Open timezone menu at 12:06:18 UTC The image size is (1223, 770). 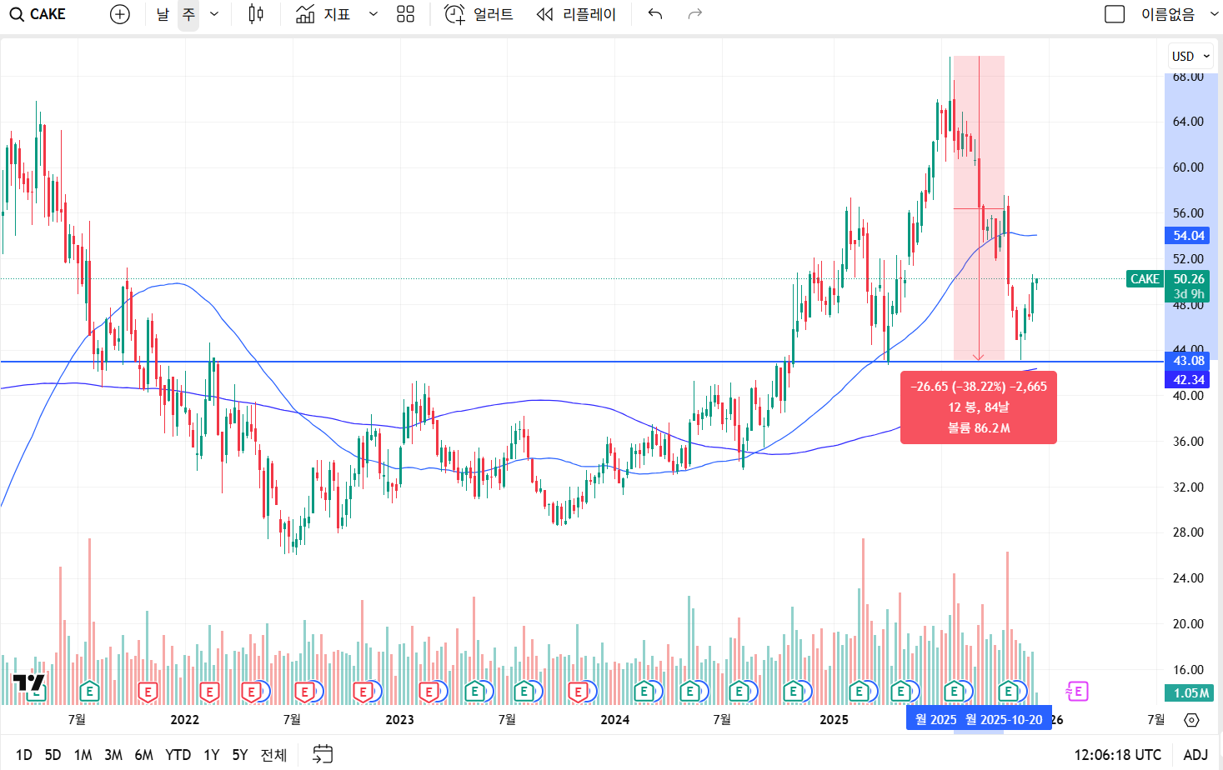point(1117,754)
